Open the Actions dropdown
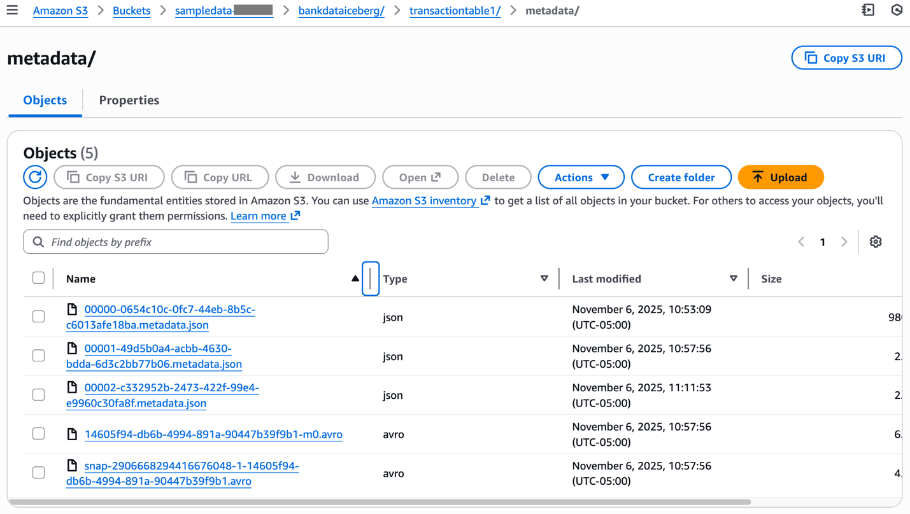Screen dimensions: 910x514 (581, 177)
